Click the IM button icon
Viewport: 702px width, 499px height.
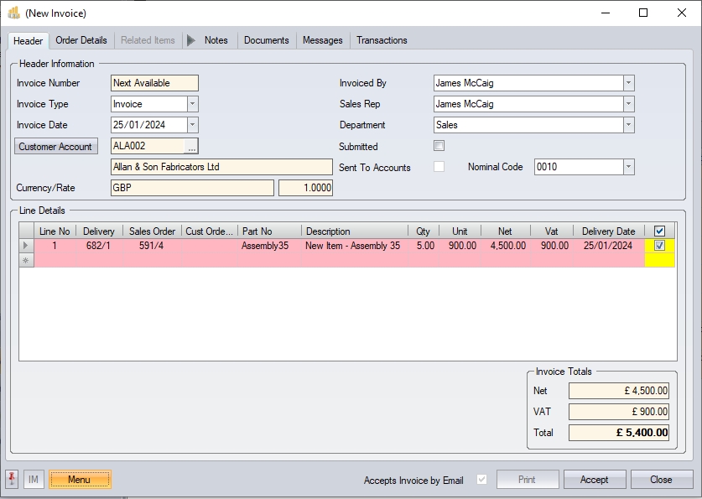point(34,480)
